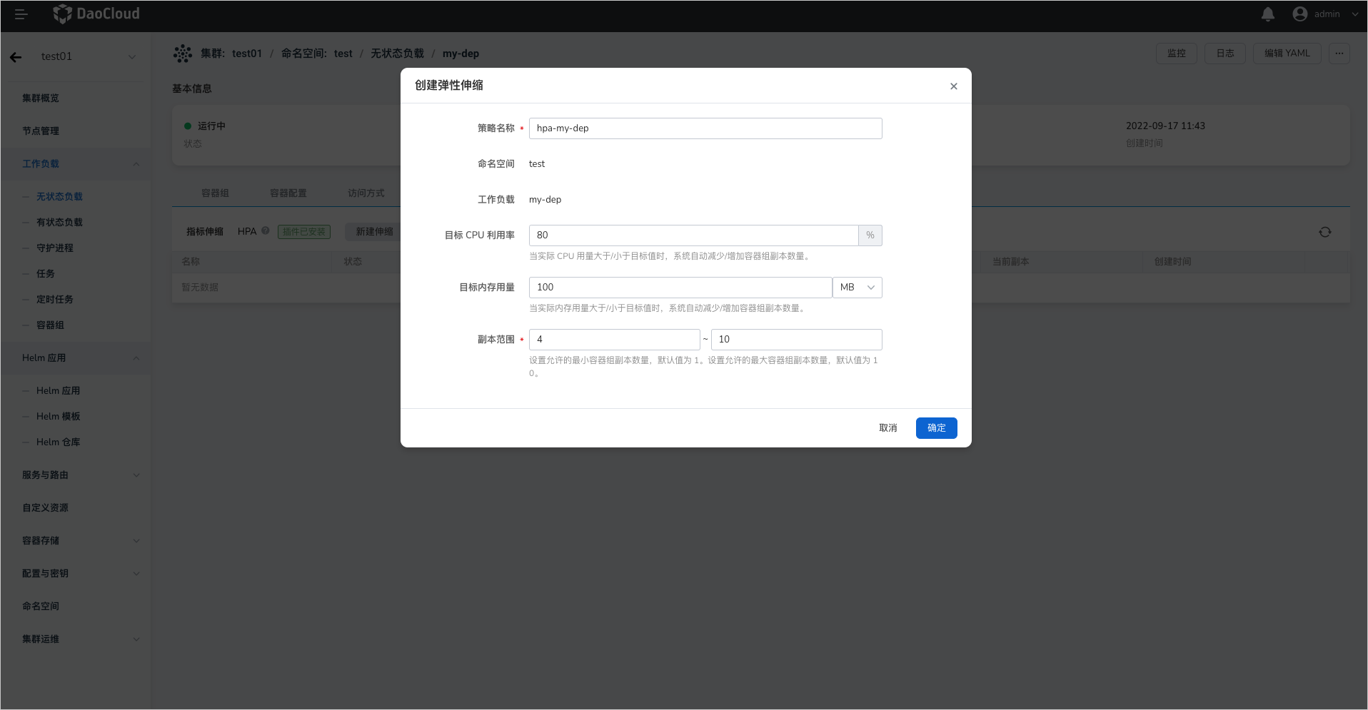
Task: Click the test01 cluster breadcrumb link
Action: click(x=247, y=54)
